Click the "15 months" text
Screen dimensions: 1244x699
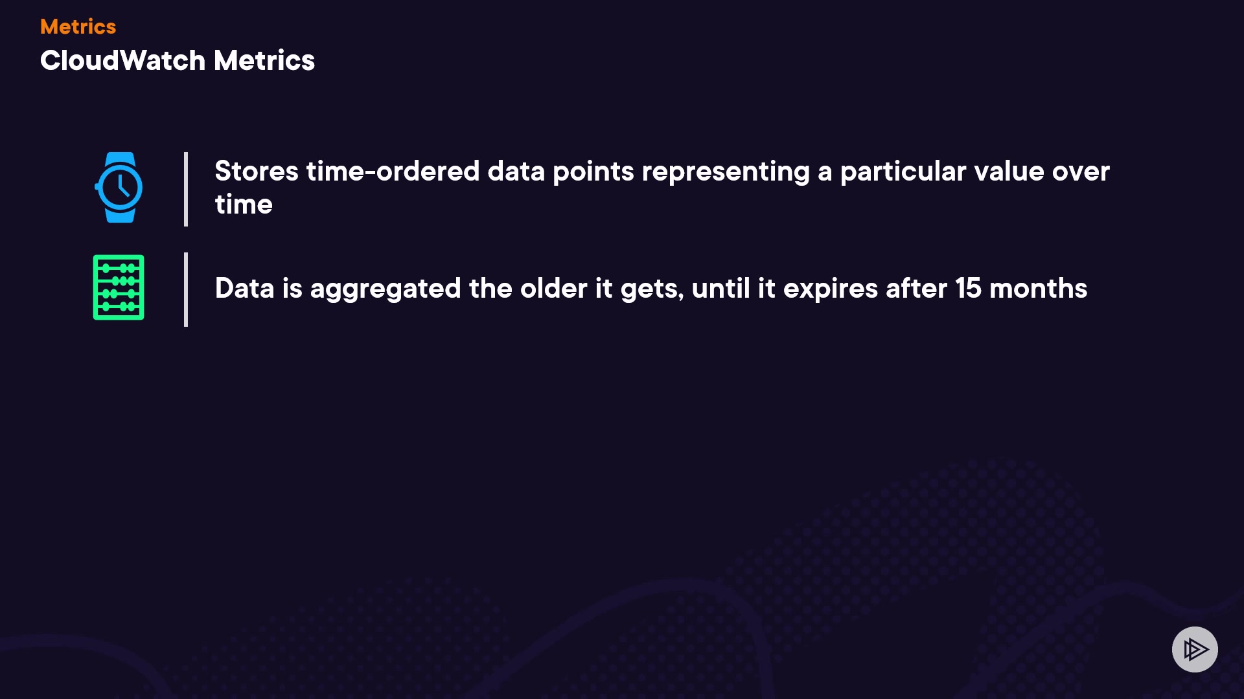tap(1021, 289)
